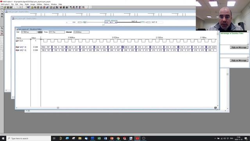Click the right Ref step arrow button
This screenshot has height=141, width=250.
[x=41, y=32]
